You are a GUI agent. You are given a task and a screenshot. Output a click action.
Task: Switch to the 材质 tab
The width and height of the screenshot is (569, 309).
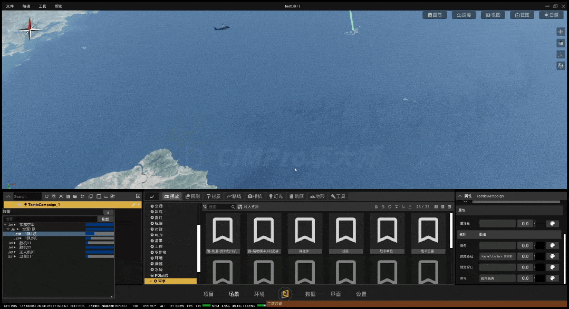point(214,196)
